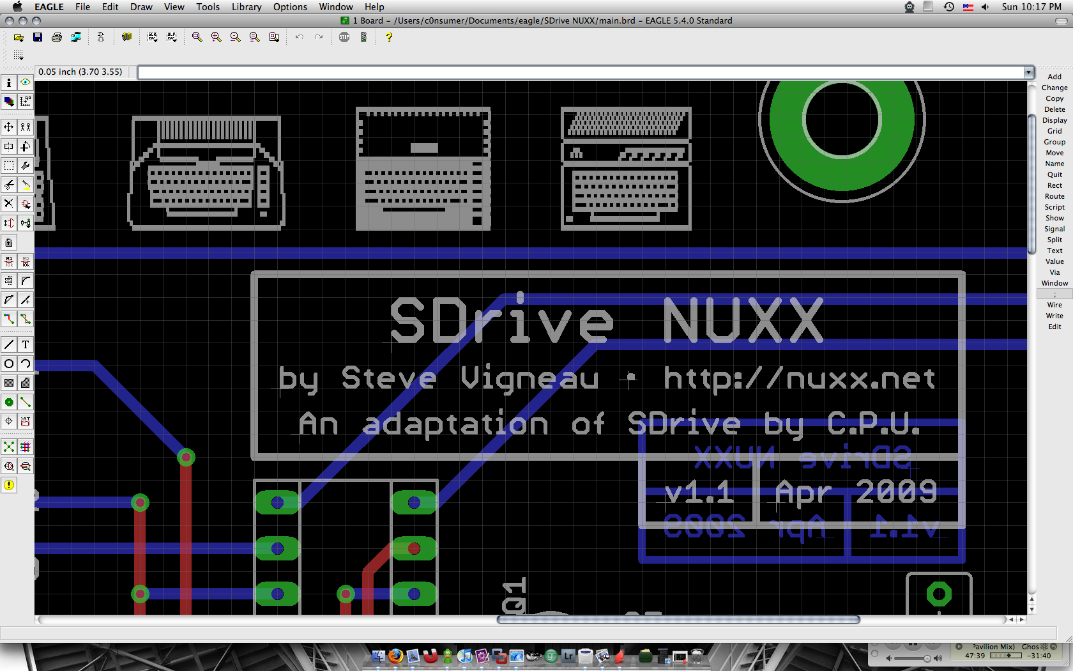Open the Library menu
This screenshot has height=671, width=1073.
click(247, 7)
